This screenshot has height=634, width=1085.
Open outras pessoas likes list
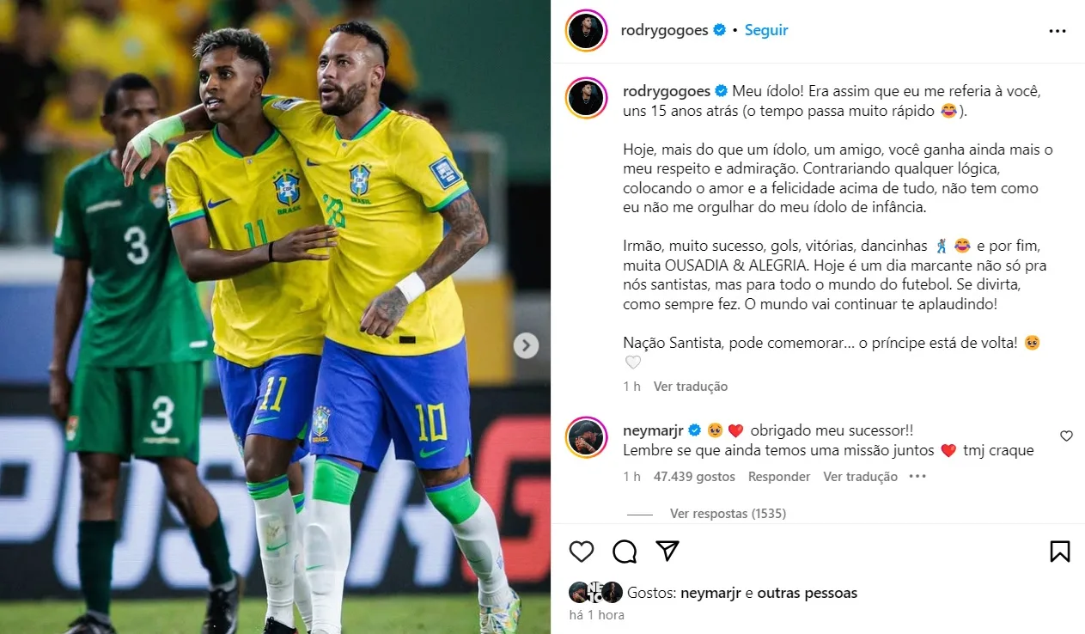808,593
